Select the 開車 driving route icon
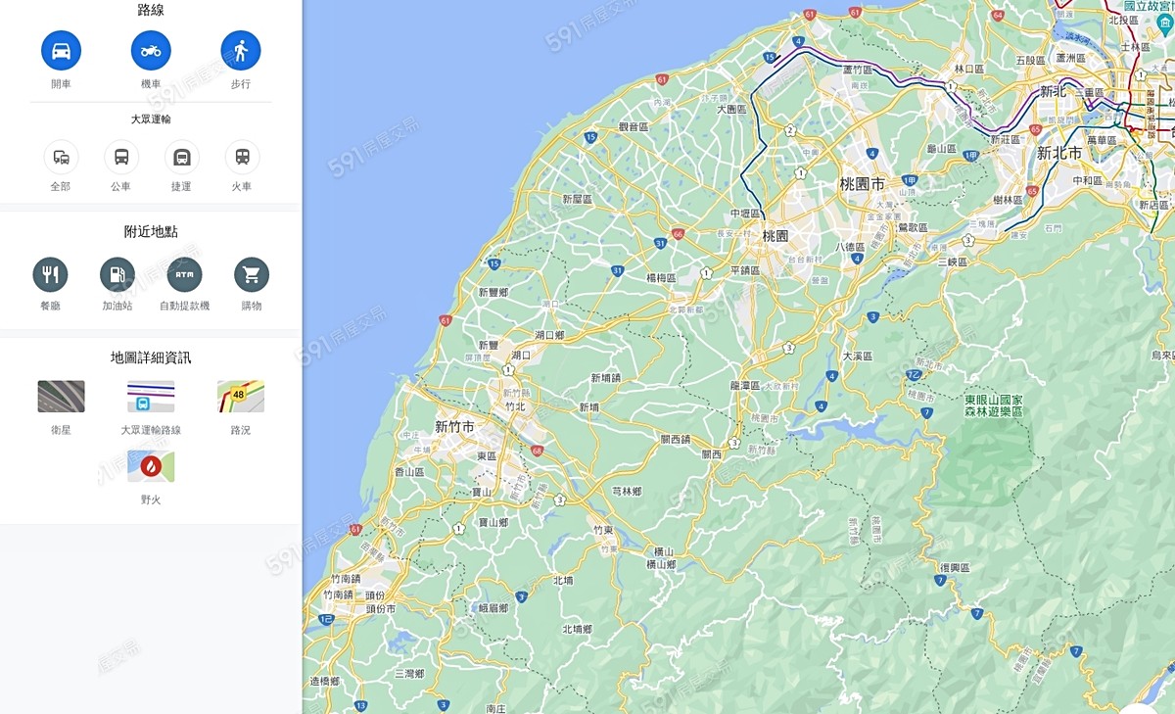This screenshot has width=1175, height=714. coord(61,50)
